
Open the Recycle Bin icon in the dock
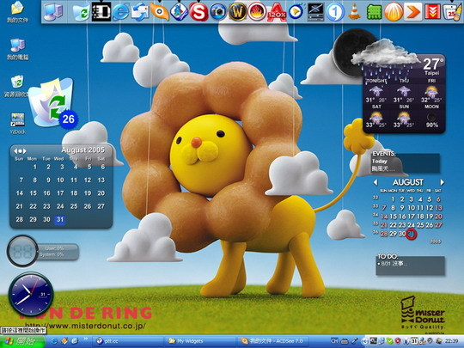[82, 12]
